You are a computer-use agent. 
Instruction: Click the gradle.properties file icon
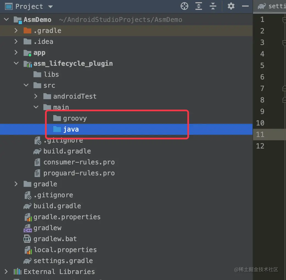[28, 217]
